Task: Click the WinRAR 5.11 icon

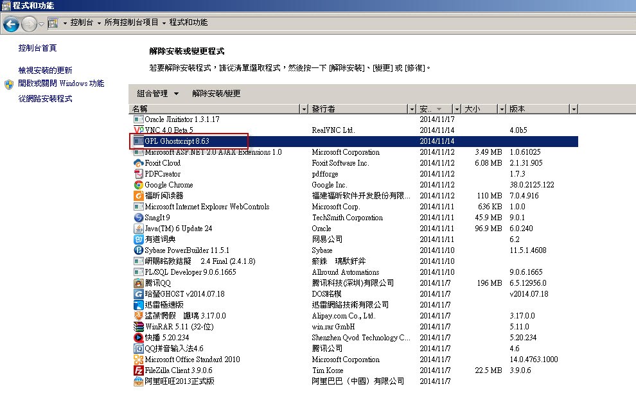Action: [138, 327]
